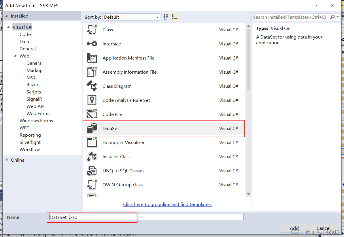The height and width of the screenshot is (237, 344).
Task: Choose the Debugger Visualizer icon
Action: (92, 143)
